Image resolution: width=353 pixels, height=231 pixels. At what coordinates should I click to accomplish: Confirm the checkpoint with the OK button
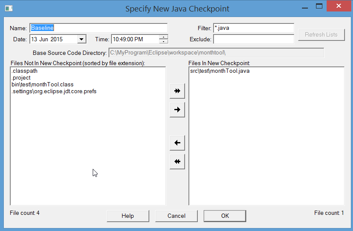225,216
